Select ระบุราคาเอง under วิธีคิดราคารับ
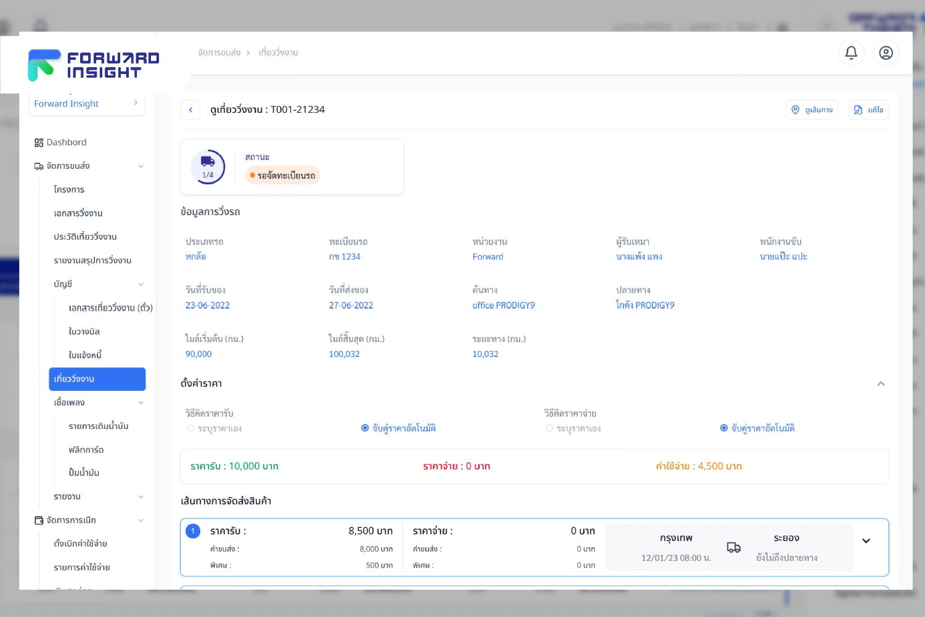 (x=190, y=428)
